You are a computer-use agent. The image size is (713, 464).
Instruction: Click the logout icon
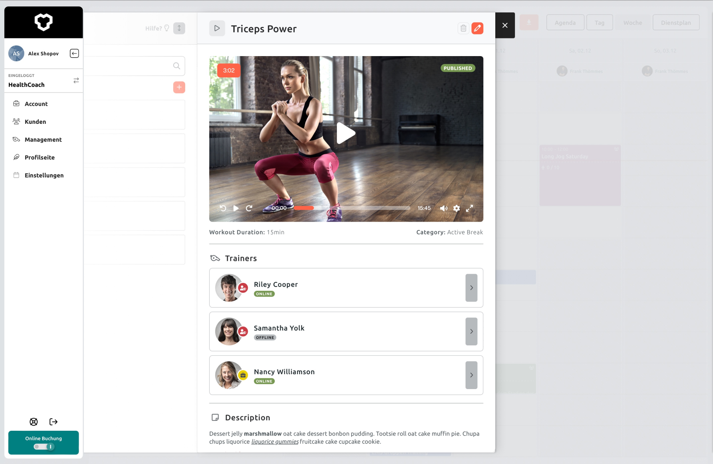(x=53, y=422)
